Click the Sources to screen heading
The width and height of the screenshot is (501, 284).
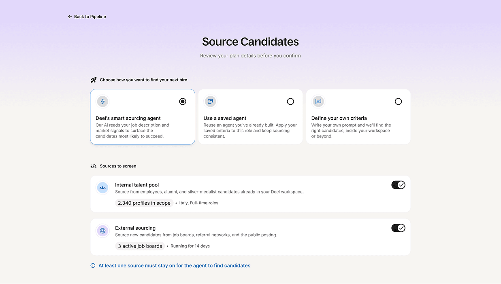coord(118,166)
